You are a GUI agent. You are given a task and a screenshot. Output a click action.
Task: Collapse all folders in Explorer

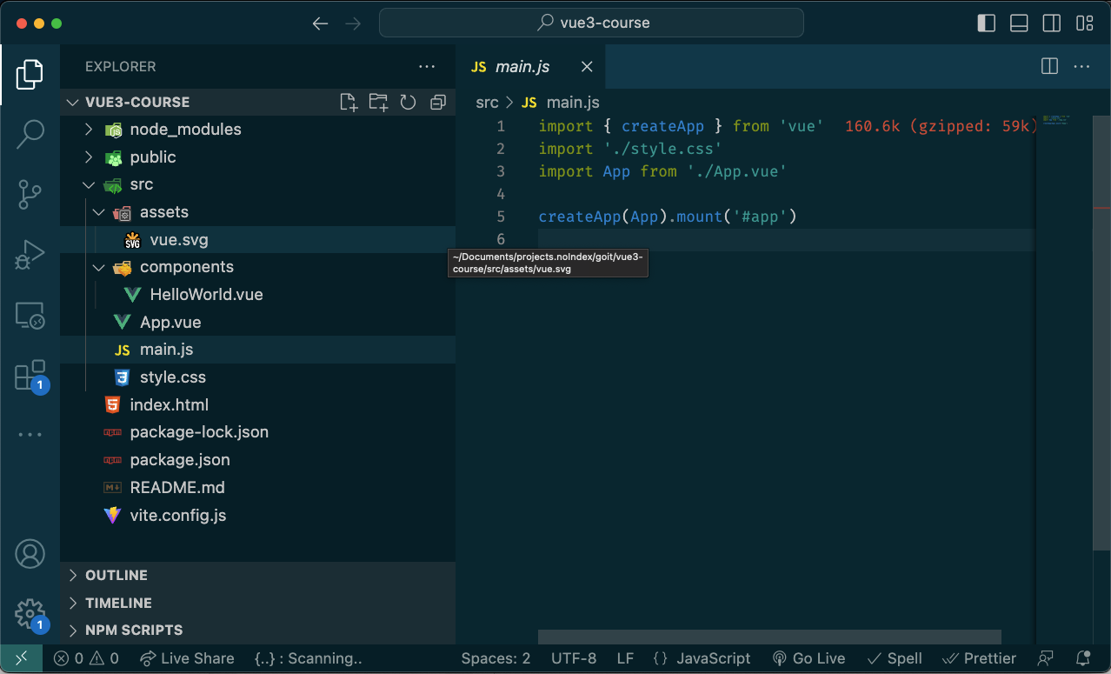click(x=437, y=103)
